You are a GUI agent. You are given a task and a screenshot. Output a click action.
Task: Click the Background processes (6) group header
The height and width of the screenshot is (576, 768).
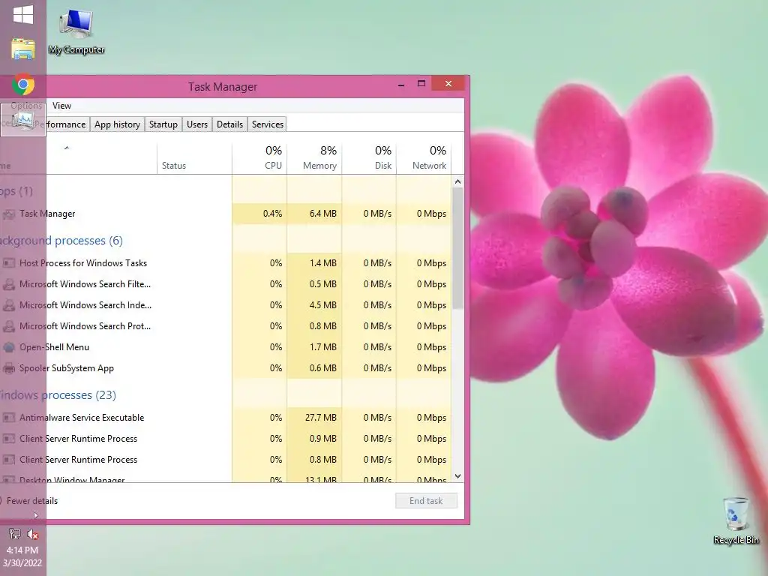61,241
